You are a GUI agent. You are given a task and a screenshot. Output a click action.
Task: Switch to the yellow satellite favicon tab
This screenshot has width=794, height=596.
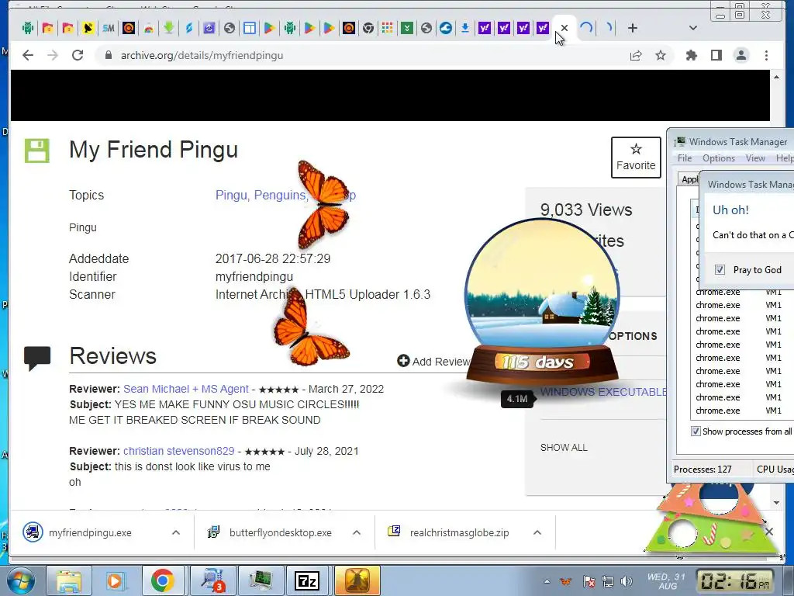[x=88, y=28]
